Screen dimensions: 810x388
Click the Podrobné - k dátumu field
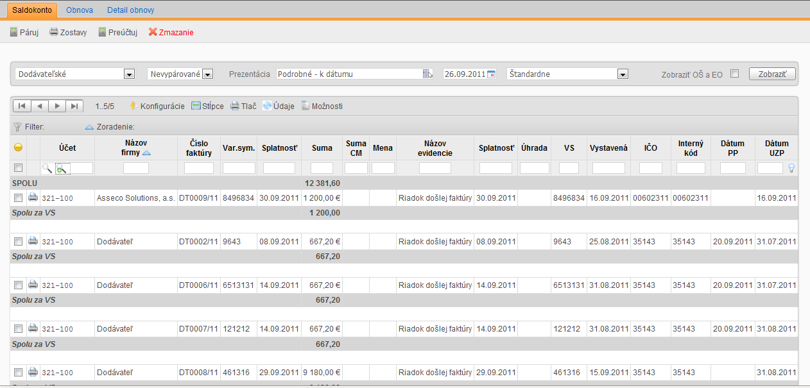349,74
